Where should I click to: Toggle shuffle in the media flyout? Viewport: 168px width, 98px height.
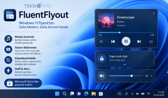coord(101,42)
